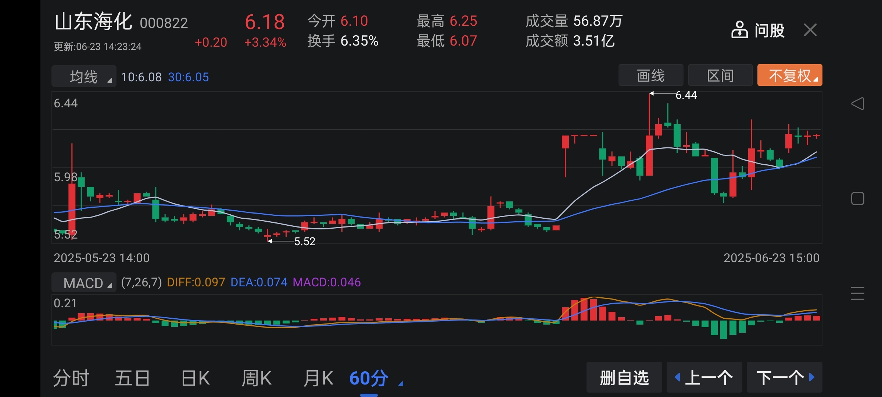Open the 不复权 adjustment dropdown
Viewport: 882px width, 397px height.
(x=790, y=75)
